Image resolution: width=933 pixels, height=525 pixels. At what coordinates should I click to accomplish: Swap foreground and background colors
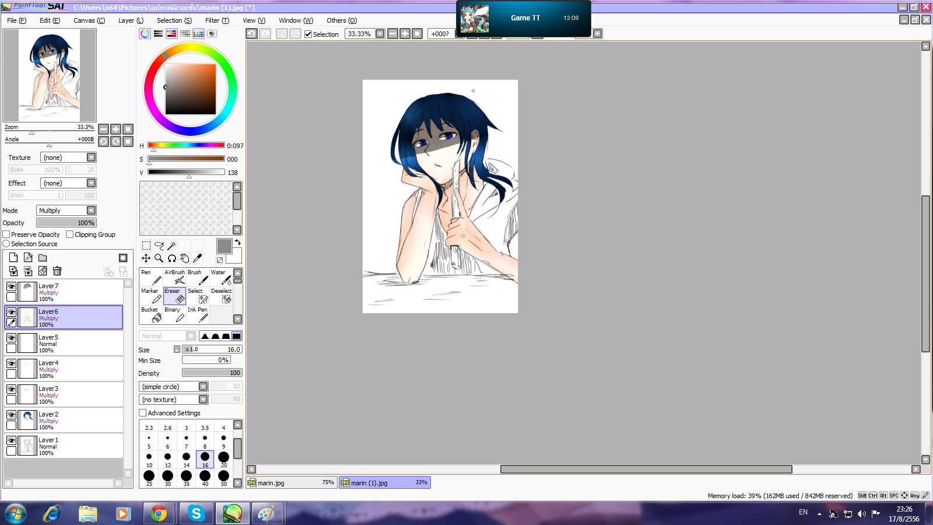(238, 242)
